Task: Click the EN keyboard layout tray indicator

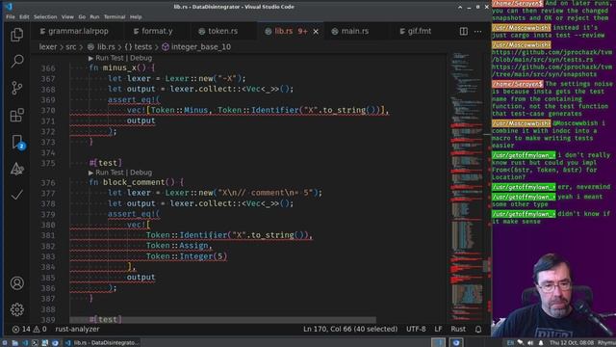Action: coord(510,343)
